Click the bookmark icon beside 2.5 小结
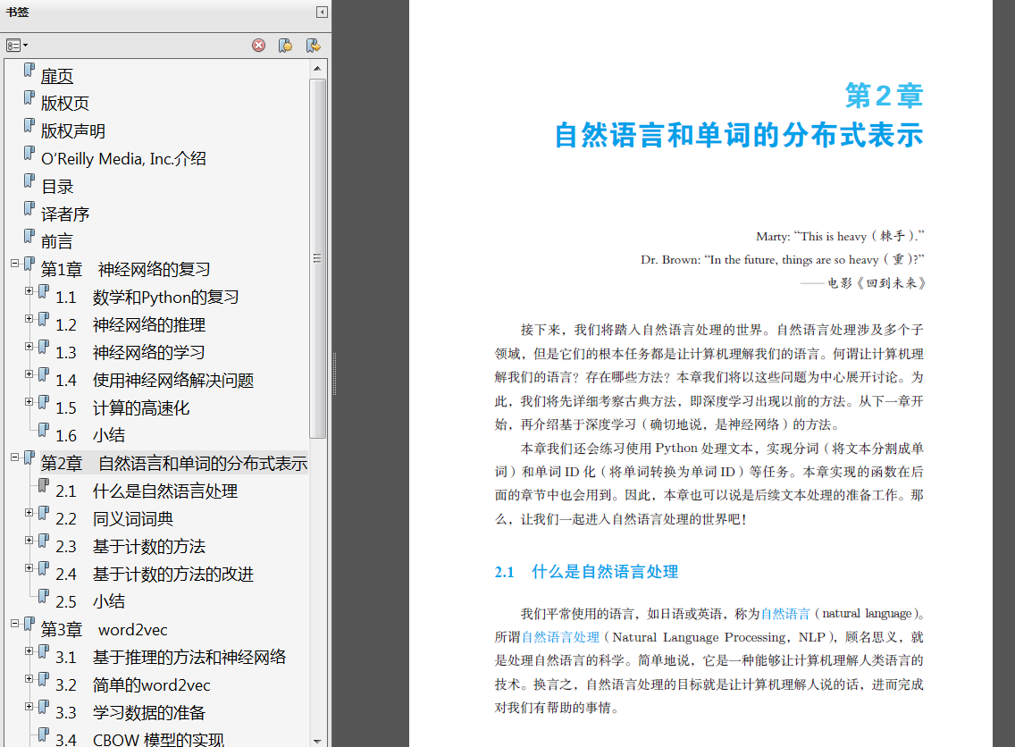The height and width of the screenshot is (747, 1015). [44, 596]
